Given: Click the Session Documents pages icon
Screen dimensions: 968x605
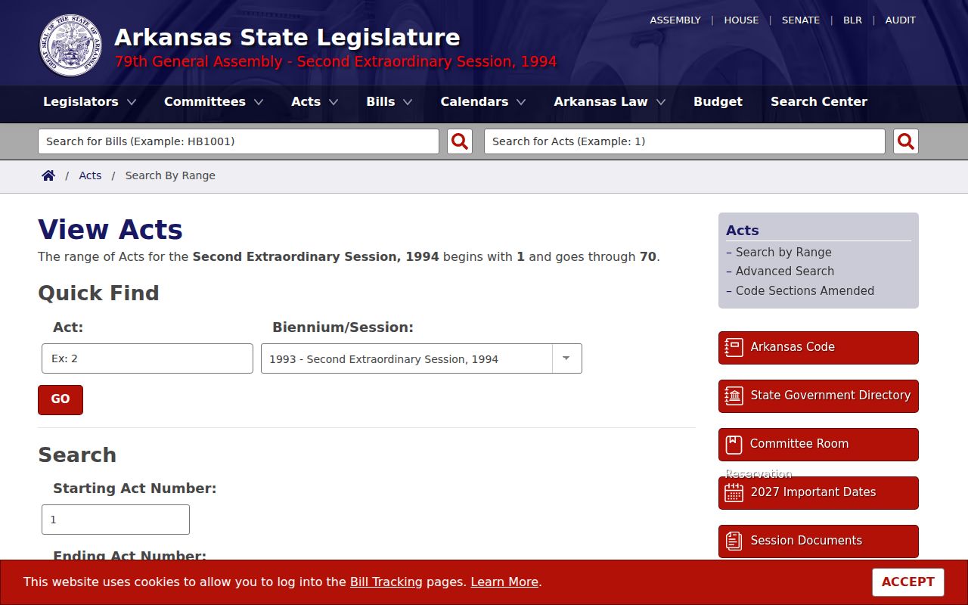Looking at the screenshot, I should 734,541.
